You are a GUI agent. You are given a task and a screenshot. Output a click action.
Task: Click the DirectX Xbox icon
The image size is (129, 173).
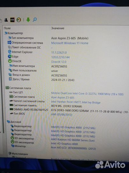pyautogui.click(x=10, y=61)
